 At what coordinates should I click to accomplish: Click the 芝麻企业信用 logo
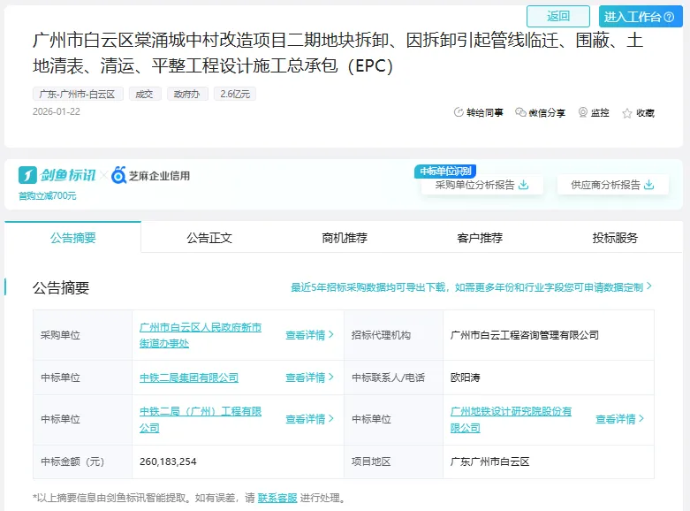click(x=150, y=176)
